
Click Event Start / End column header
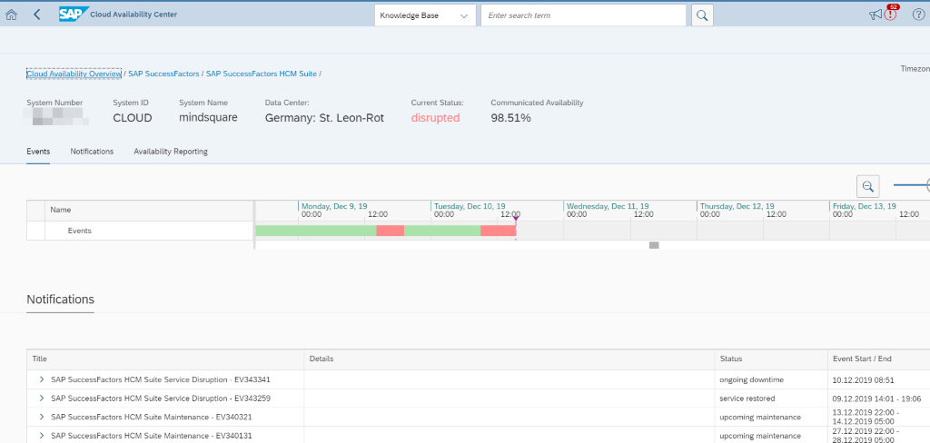[x=878, y=359]
